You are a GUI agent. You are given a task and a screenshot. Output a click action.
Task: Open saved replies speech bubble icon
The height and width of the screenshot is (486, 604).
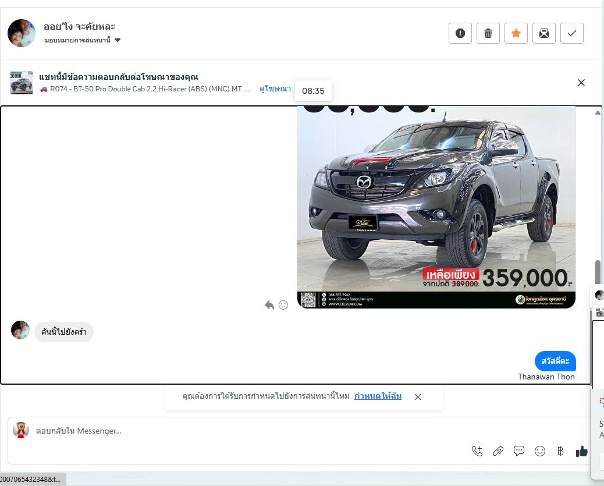coord(519,451)
